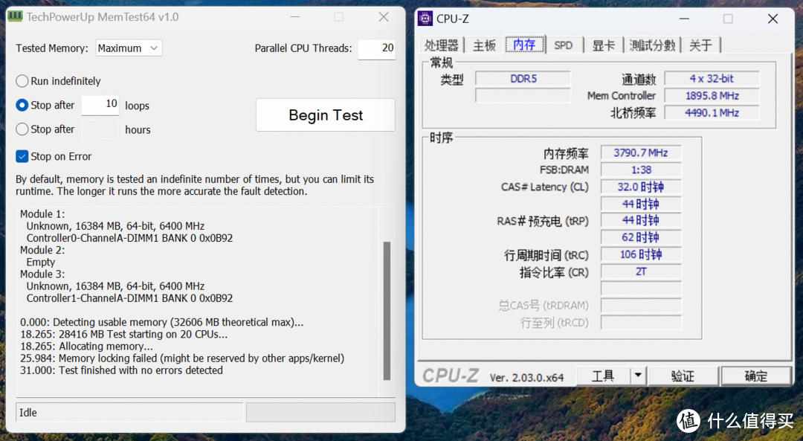Open the 显卡 tab in CPU-Z
Image resolution: width=803 pixels, height=441 pixels.
coord(603,45)
